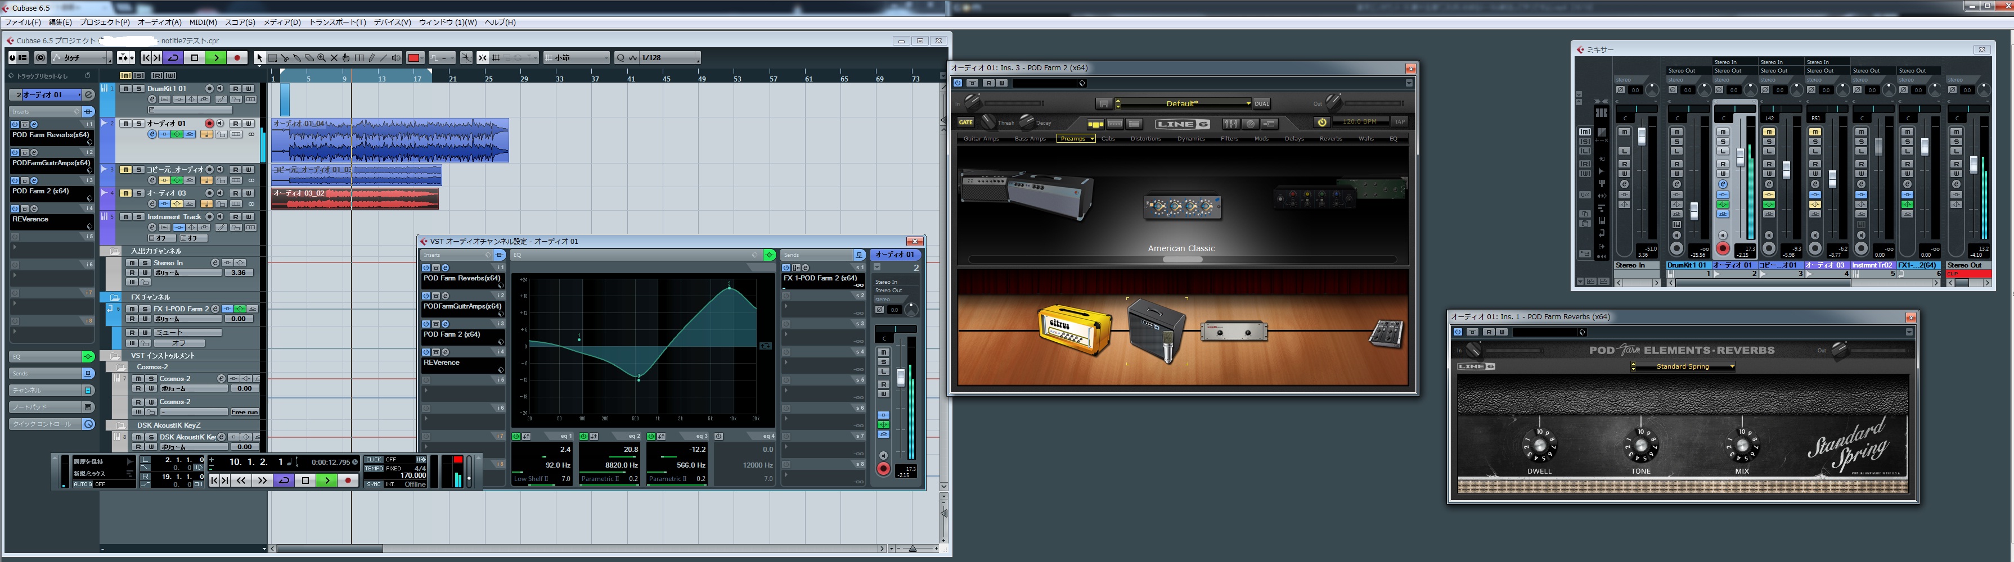This screenshot has height=562, width=2014.
Task: Collapse the VST インストゥルメント folder
Action: [x=115, y=356]
